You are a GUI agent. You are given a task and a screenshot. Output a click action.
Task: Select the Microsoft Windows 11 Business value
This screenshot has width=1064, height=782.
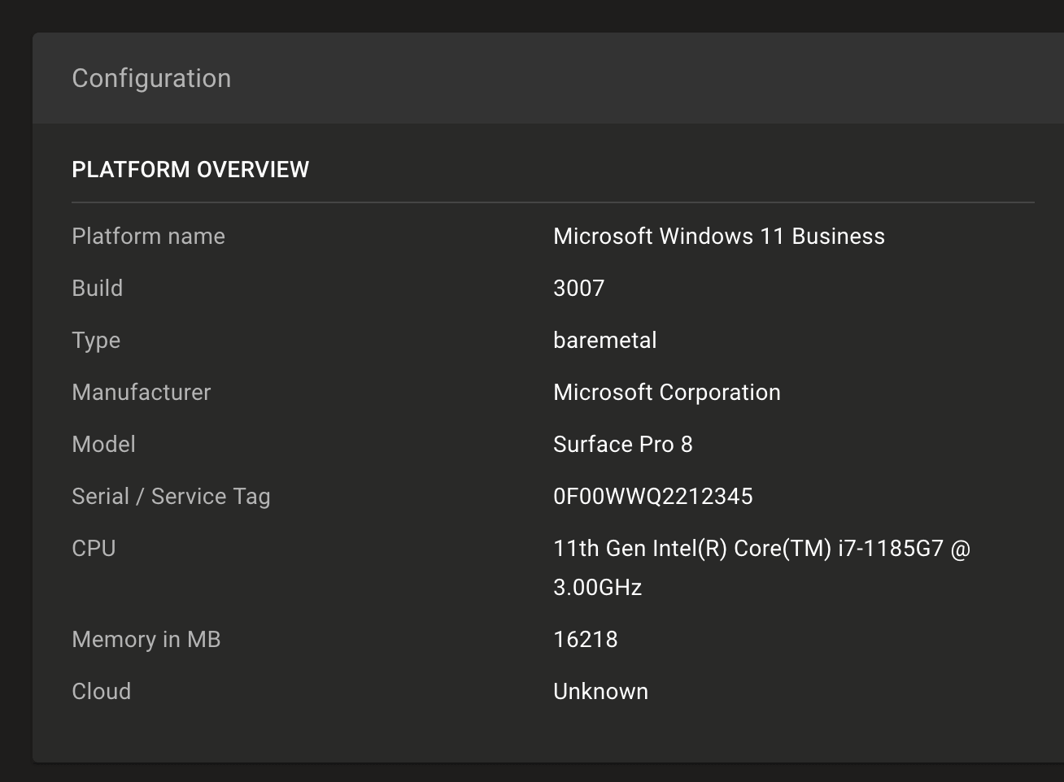coord(718,236)
